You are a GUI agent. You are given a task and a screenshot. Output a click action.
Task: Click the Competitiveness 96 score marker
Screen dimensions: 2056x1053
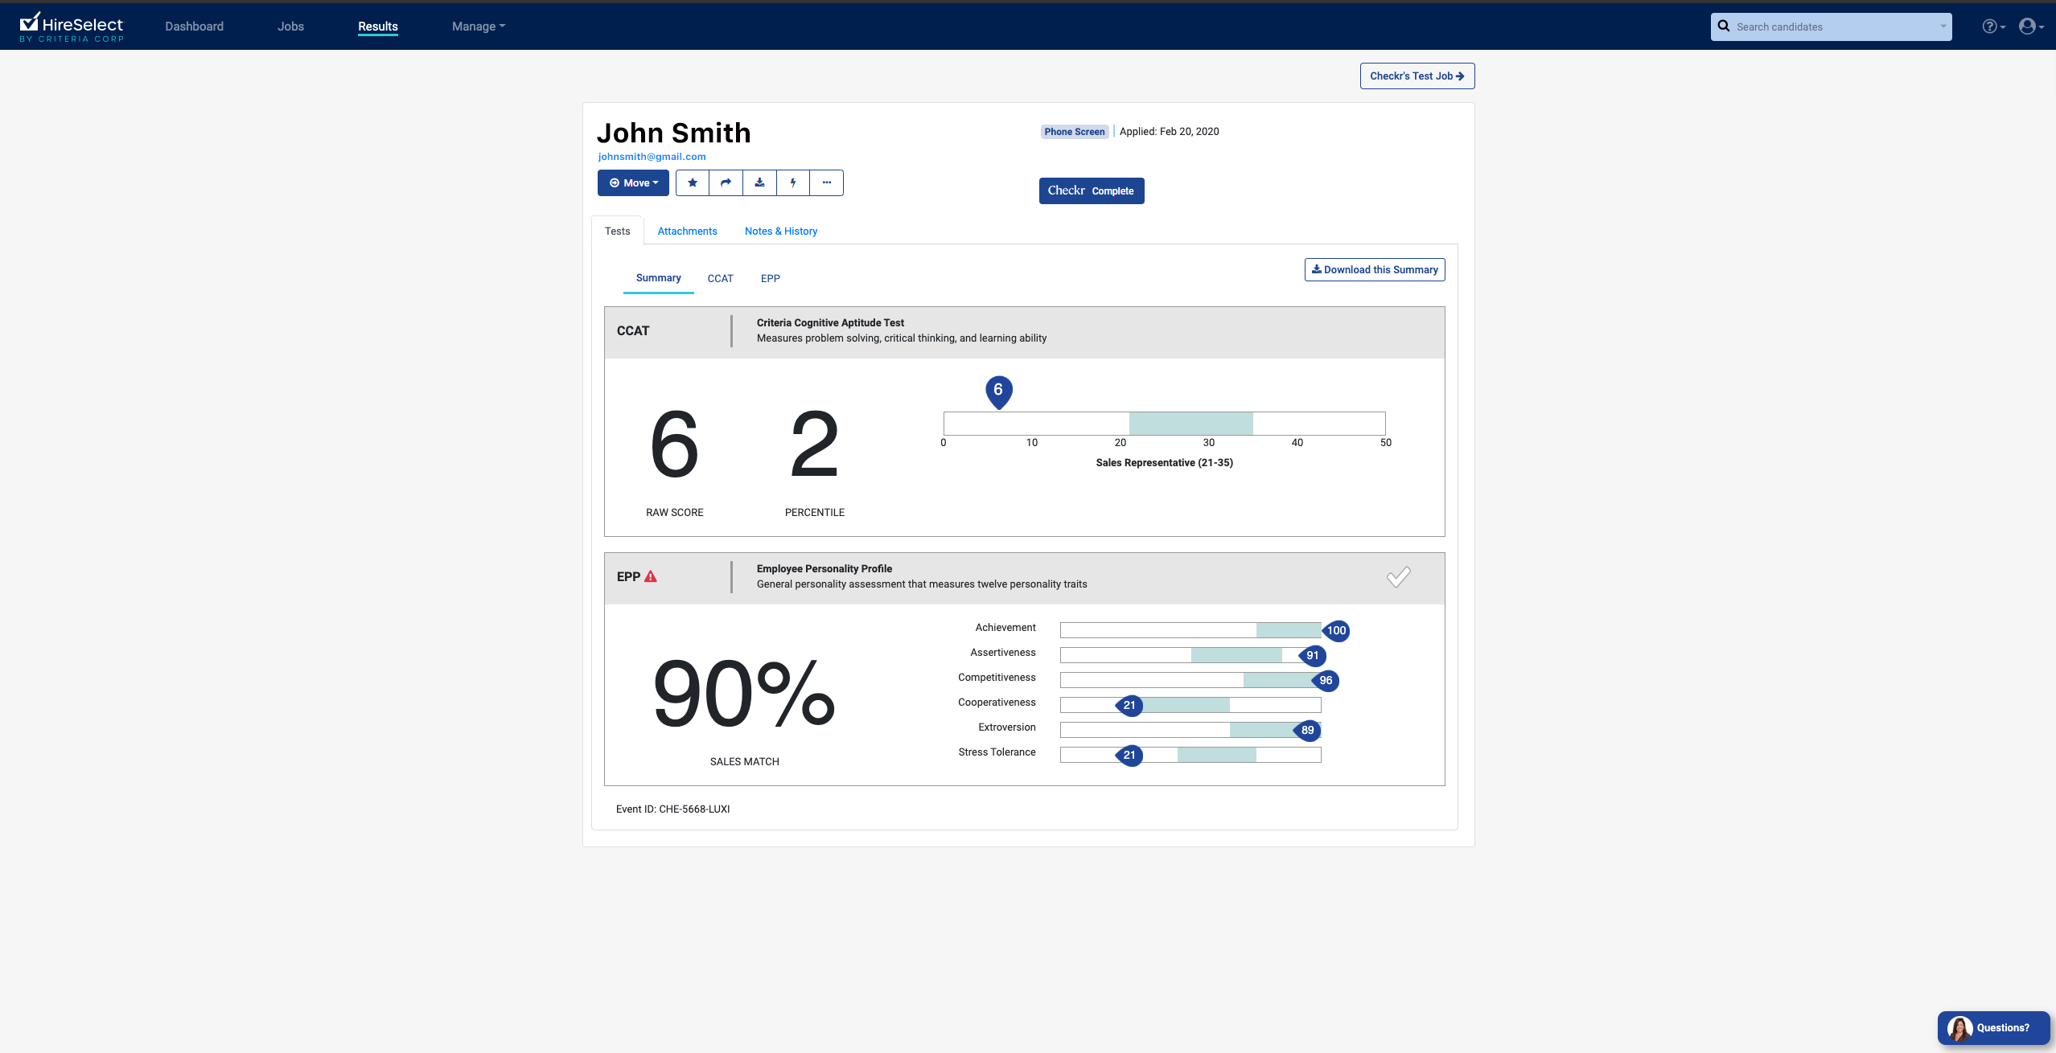(x=1325, y=680)
